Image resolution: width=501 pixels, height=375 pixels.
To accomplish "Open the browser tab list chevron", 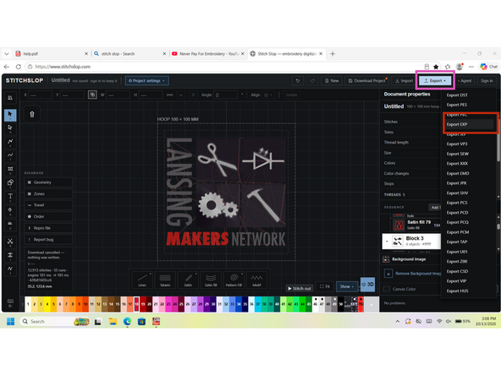I will pos(7,54).
